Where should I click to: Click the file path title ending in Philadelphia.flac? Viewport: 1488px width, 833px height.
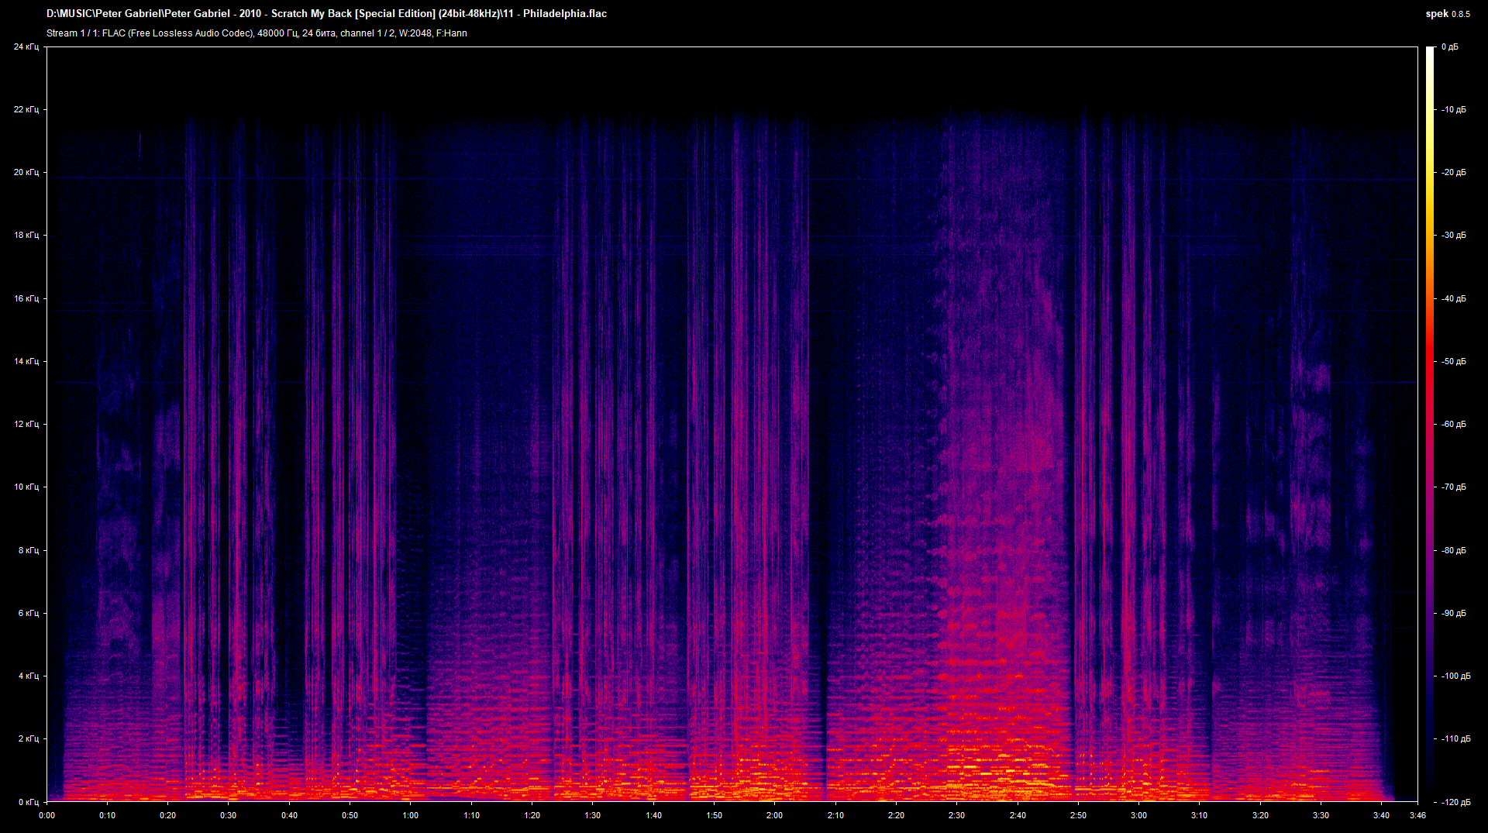pyautogui.click(x=326, y=14)
